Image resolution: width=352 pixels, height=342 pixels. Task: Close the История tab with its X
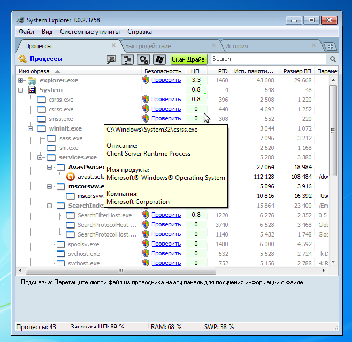pyautogui.click(x=314, y=45)
